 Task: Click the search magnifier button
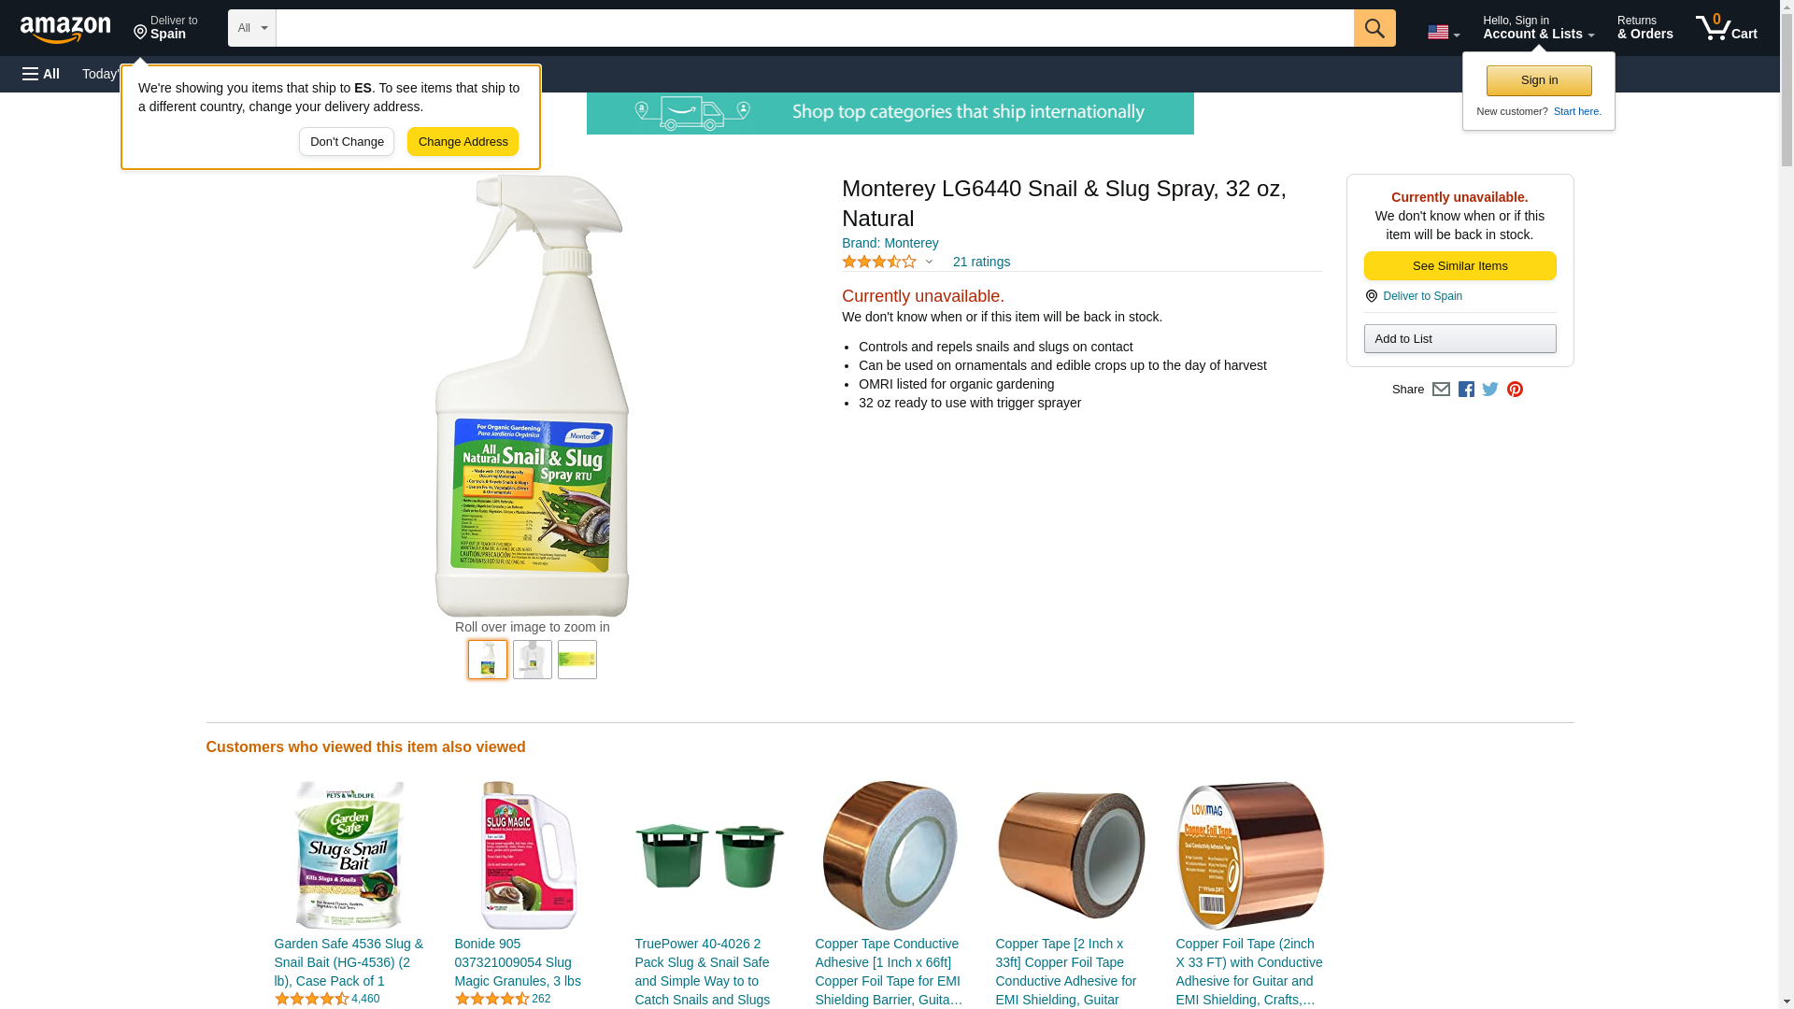coord(1374,28)
